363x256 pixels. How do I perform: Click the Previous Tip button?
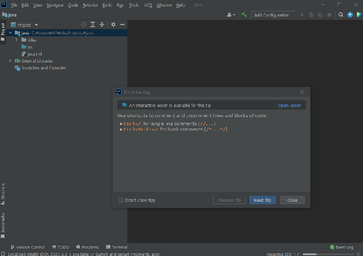229,200
